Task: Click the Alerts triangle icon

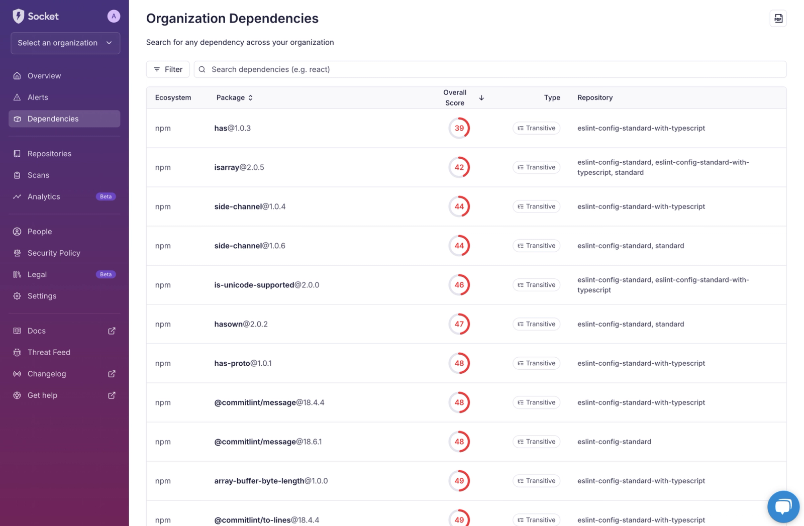Action: (x=17, y=97)
